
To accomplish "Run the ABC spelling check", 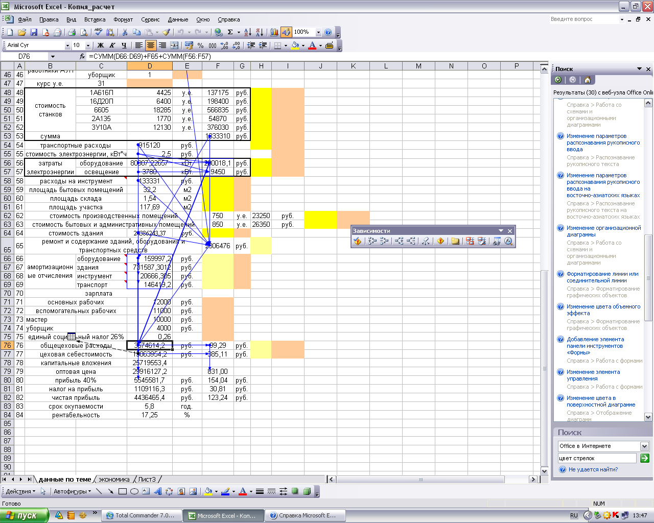I will click(99, 32).
